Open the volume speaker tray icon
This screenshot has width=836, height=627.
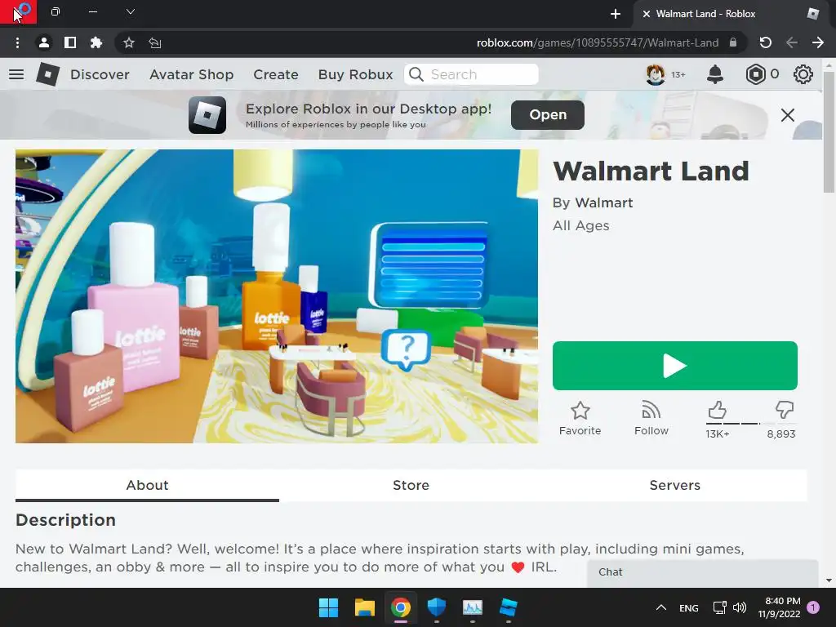740,607
